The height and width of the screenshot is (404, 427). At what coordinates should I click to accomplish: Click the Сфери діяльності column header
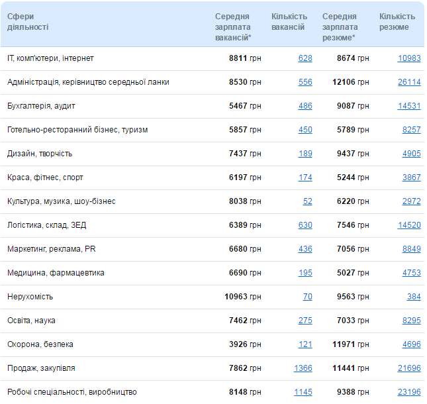(28, 22)
